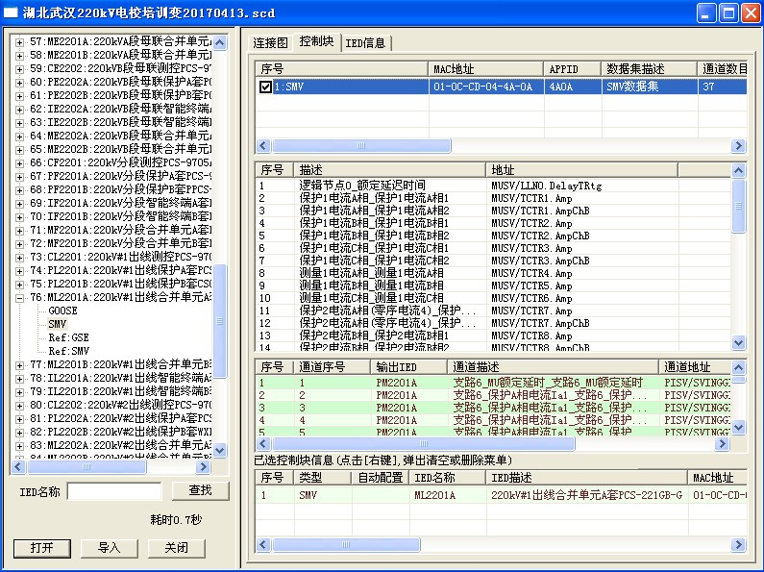Expand the 80:CL2202 tree node
This screenshot has height=572, width=764.
pos(21,406)
